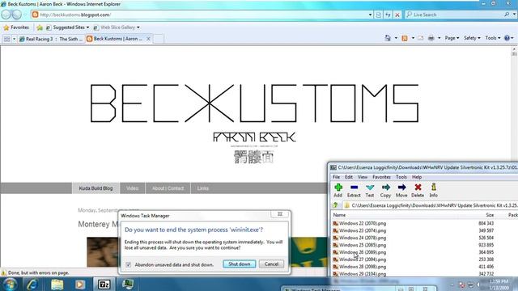Open the Safety menu dropdown
This screenshot has height=291, width=518.
click(x=472, y=38)
